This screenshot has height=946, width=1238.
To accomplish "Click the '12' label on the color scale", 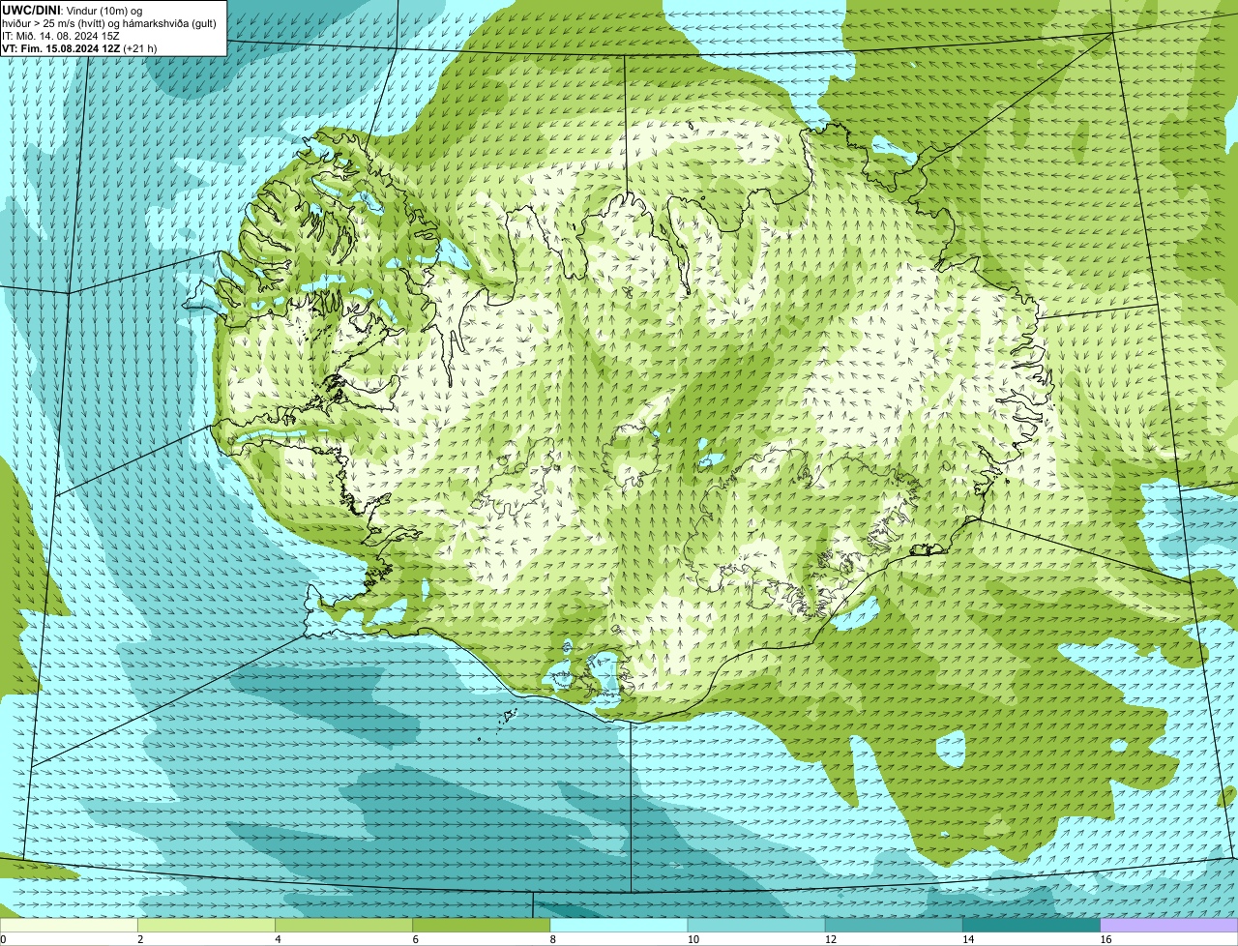I will coord(830,939).
